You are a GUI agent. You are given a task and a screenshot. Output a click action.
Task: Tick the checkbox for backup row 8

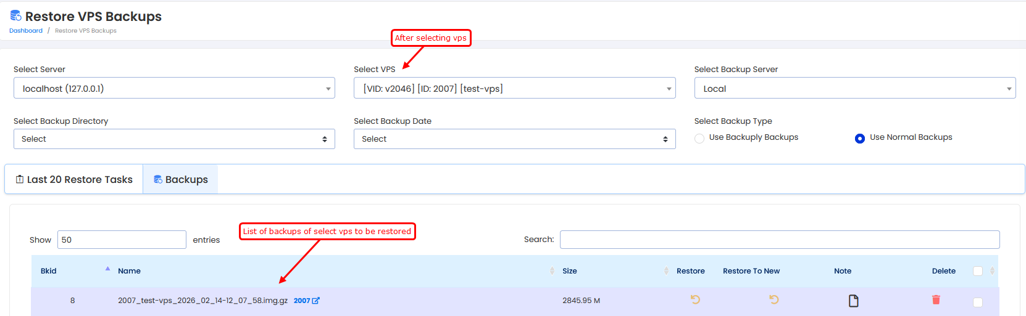pyautogui.click(x=977, y=302)
